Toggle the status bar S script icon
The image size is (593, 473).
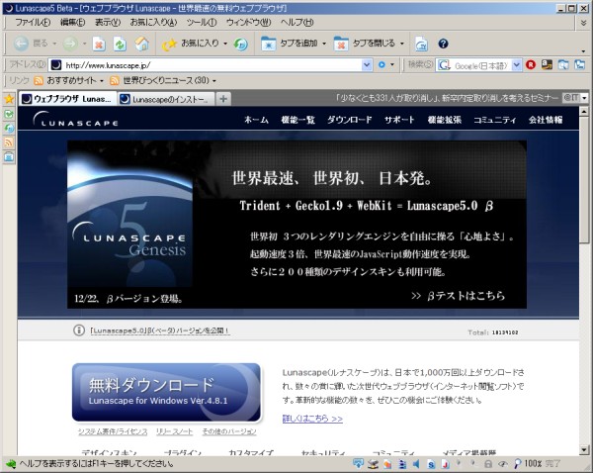click(x=431, y=463)
